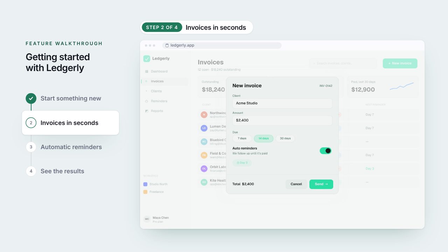The height and width of the screenshot is (252, 448).
Task: Select the 30 days due option
Action: 285,138
